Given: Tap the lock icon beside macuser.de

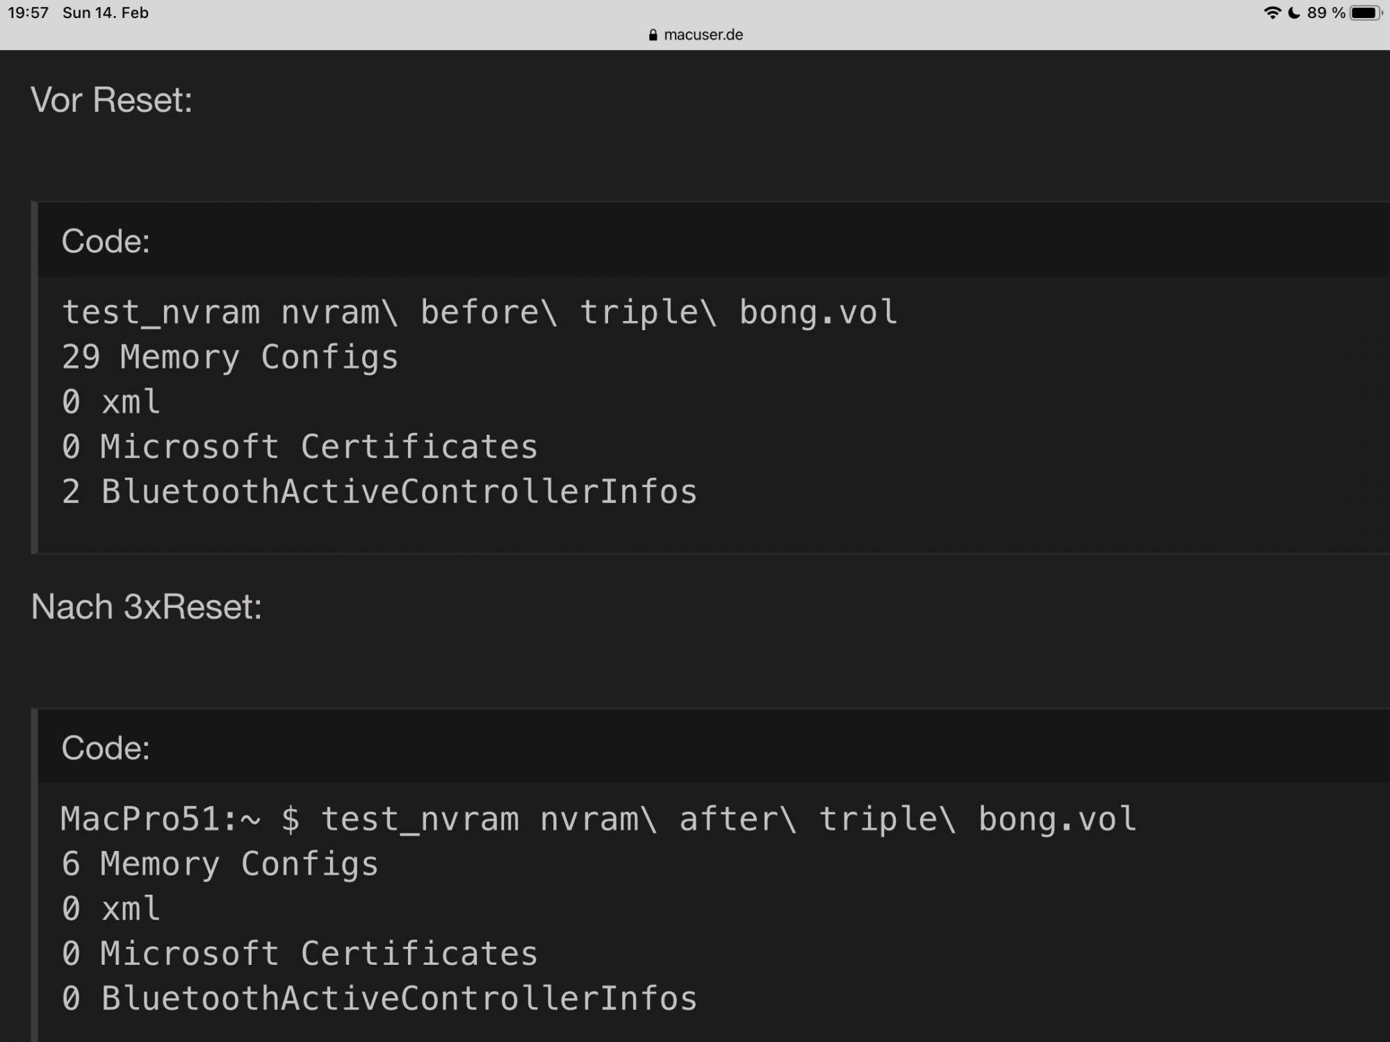Looking at the screenshot, I should [653, 35].
